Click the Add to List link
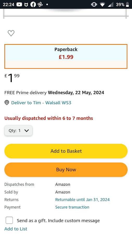 pyautogui.click(x=16, y=229)
